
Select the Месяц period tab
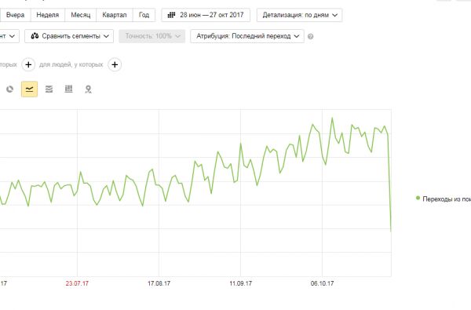pyautogui.click(x=81, y=15)
